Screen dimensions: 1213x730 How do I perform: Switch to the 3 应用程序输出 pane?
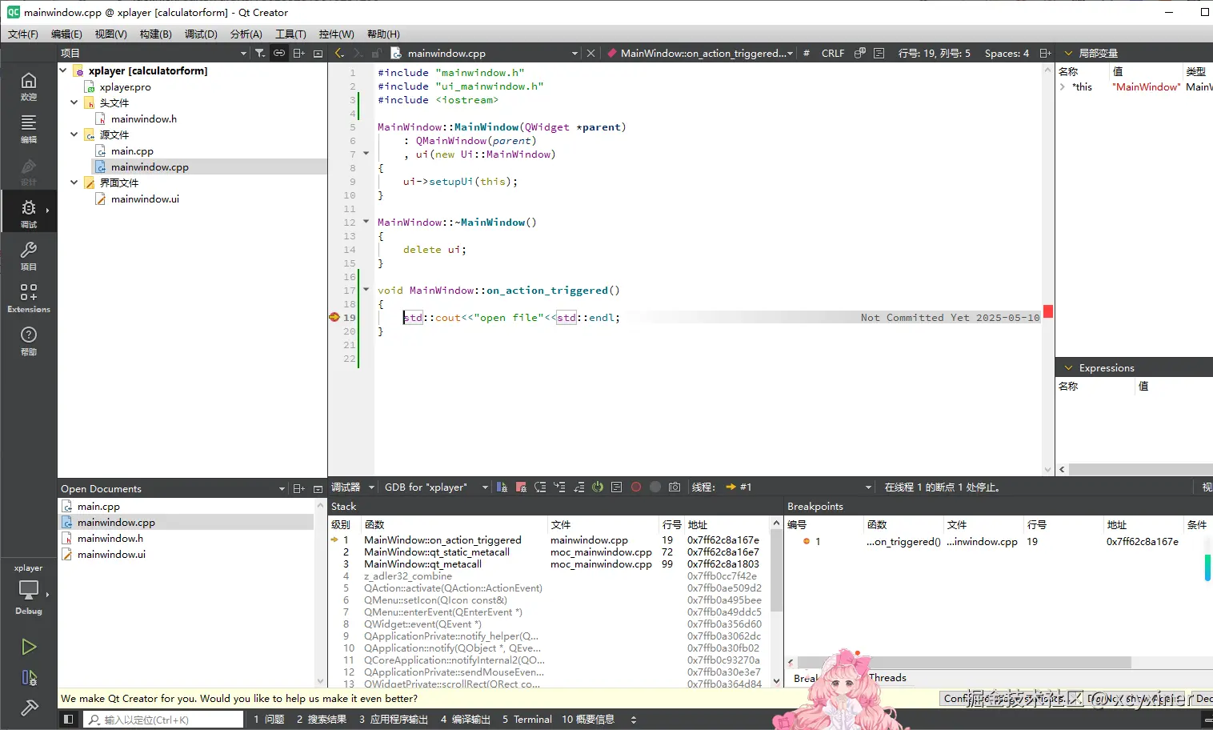393,720
